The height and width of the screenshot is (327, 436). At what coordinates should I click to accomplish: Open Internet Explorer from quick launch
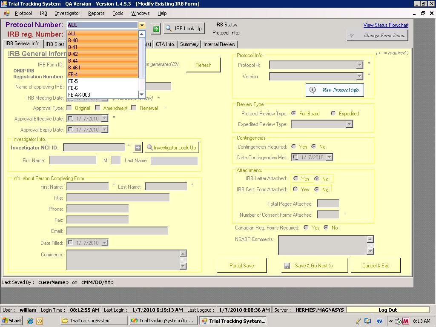tap(30, 321)
